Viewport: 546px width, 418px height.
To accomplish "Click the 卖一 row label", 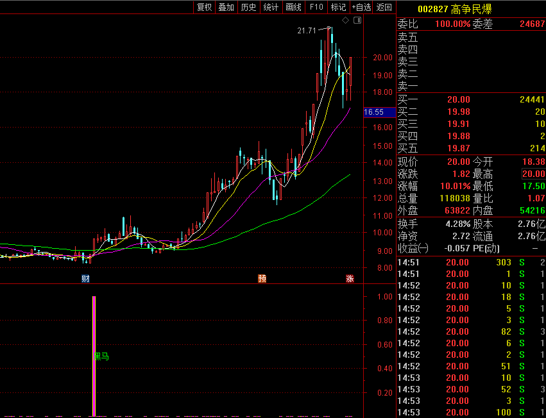I will click(408, 86).
